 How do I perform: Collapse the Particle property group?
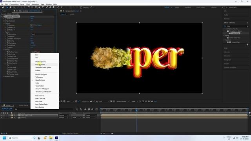[x=4, y=50]
